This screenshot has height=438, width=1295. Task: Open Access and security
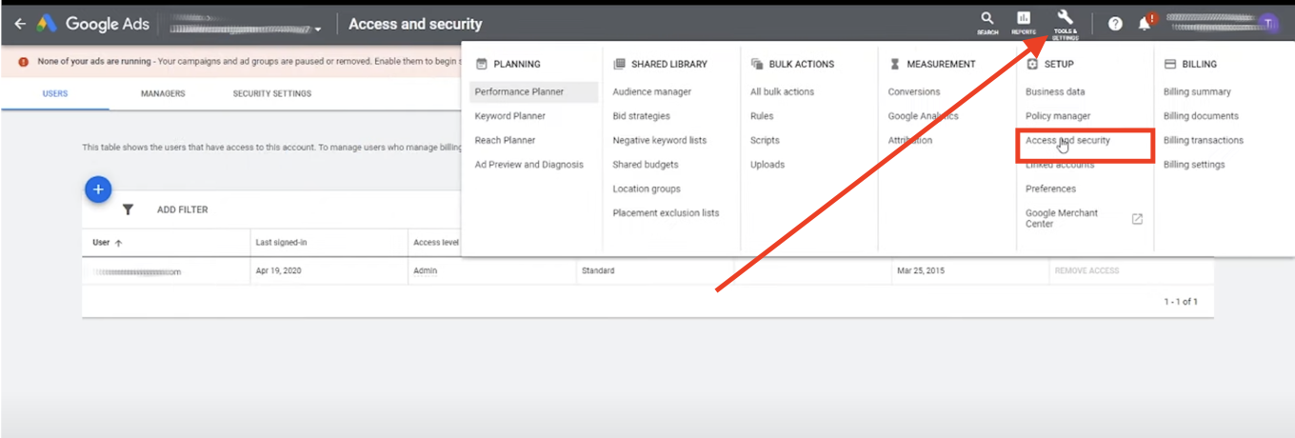tap(1067, 140)
